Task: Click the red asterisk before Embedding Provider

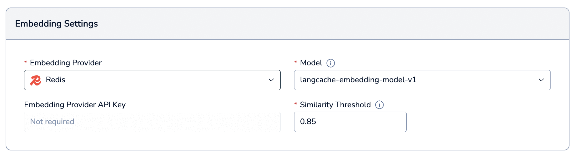Action: tap(26, 63)
